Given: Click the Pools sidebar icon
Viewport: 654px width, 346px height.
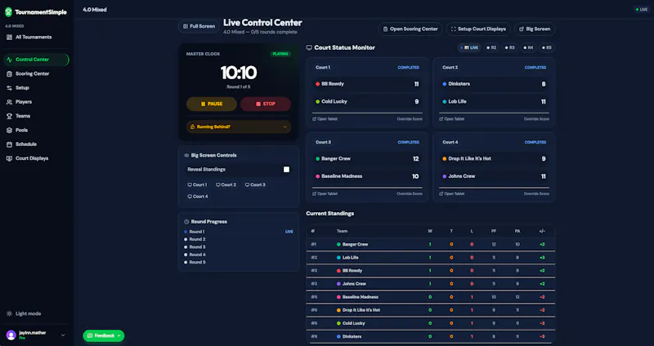Looking at the screenshot, I should point(9,131).
